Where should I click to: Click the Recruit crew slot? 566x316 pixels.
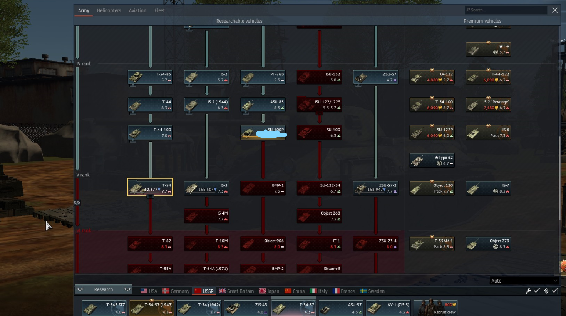[x=436, y=308]
